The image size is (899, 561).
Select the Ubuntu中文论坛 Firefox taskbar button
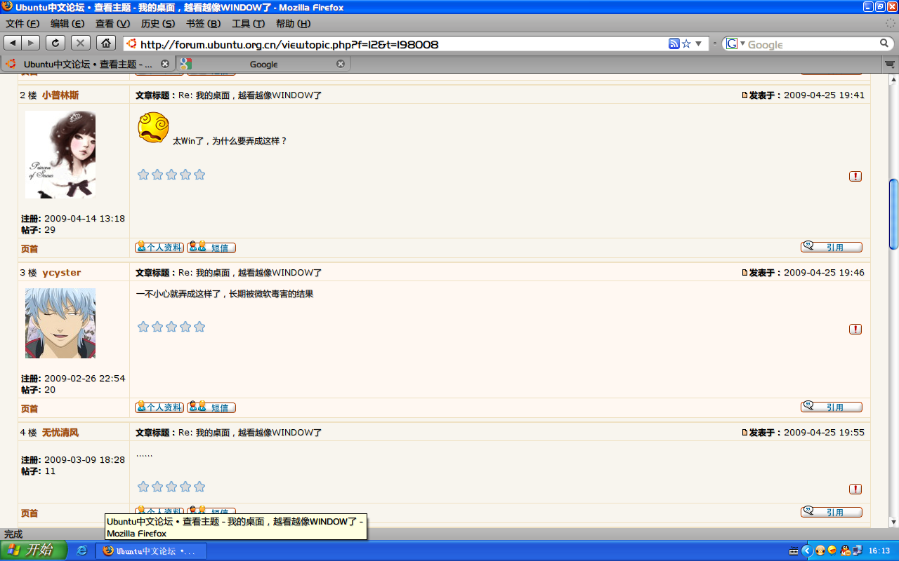pos(151,550)
